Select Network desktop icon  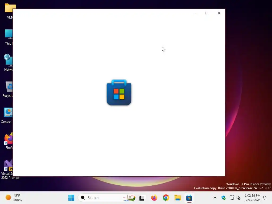coord(8,63)
